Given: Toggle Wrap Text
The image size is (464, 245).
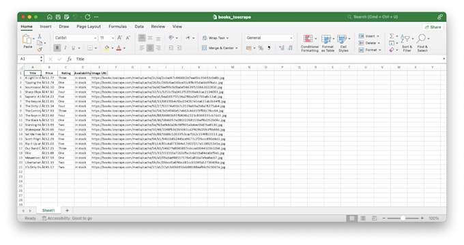Looking at the screenshot, I should (216, 38).
